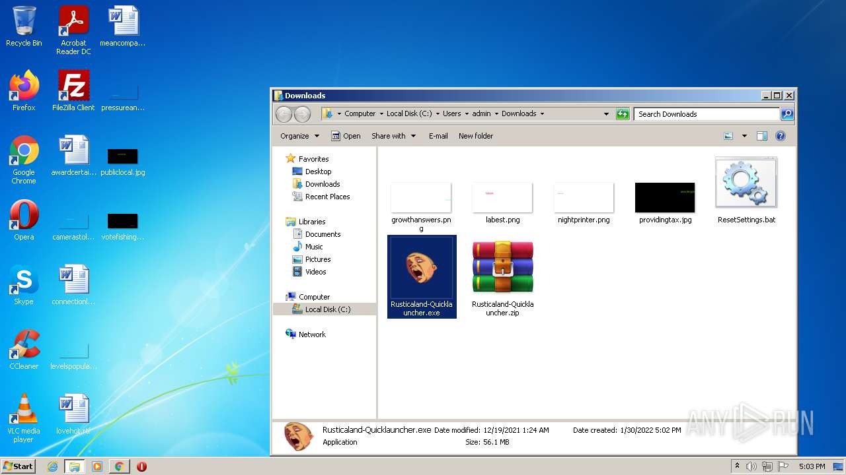Show hidden system tray icons
This screenshot has height=475, width=846.
737,466
